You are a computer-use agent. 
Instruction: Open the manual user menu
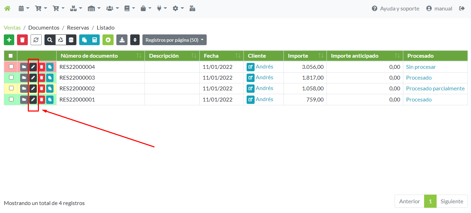click(x=439, y=8)
